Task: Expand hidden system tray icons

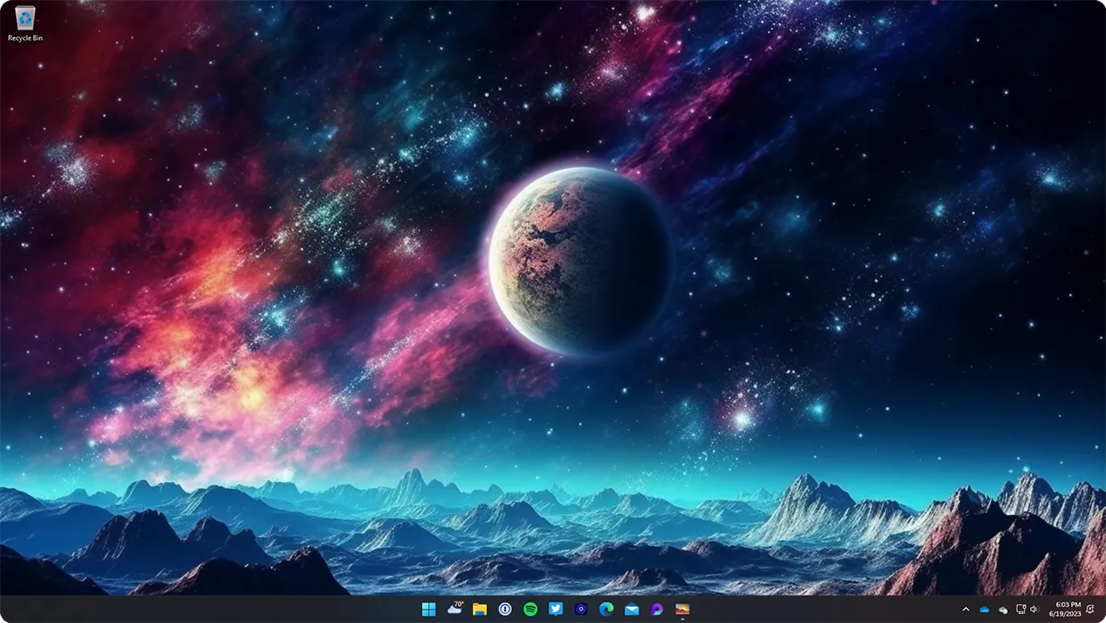Action: pyautogui.click(x=966, y=610)
